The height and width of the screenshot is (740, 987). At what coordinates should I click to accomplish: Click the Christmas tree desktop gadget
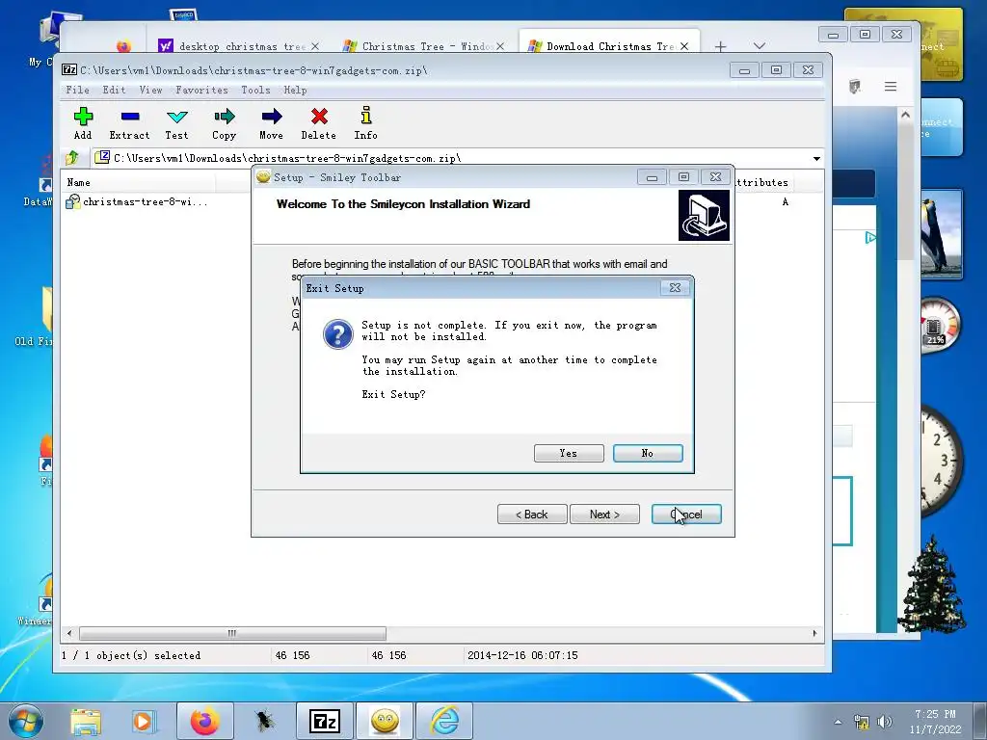coord(932,585)
